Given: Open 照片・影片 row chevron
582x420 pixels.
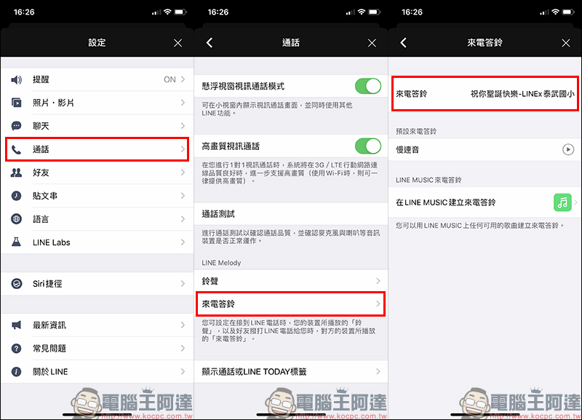Looking at the screenshot, I should tap(183, 103).
